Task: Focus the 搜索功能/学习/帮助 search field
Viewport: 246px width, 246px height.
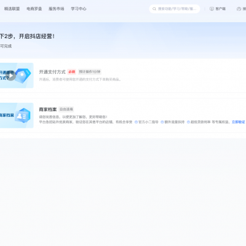Action: [x=175, y=9]
